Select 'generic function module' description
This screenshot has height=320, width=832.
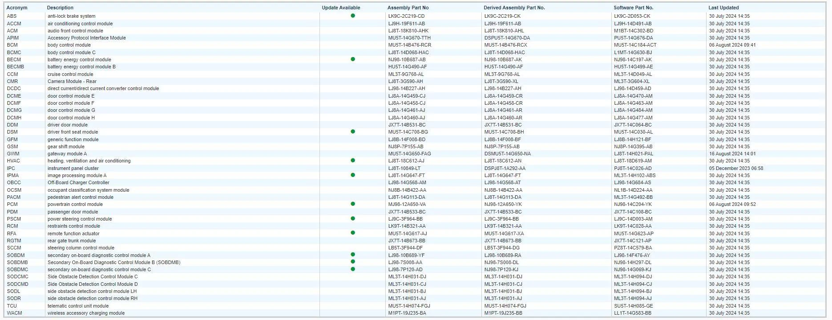coord(73,139)
